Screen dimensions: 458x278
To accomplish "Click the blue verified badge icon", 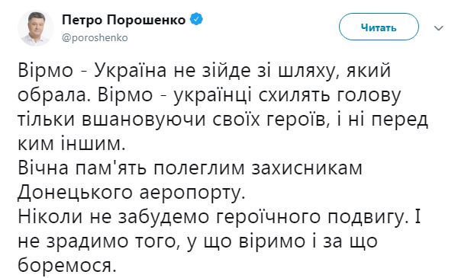I will (x=197, y=20).
